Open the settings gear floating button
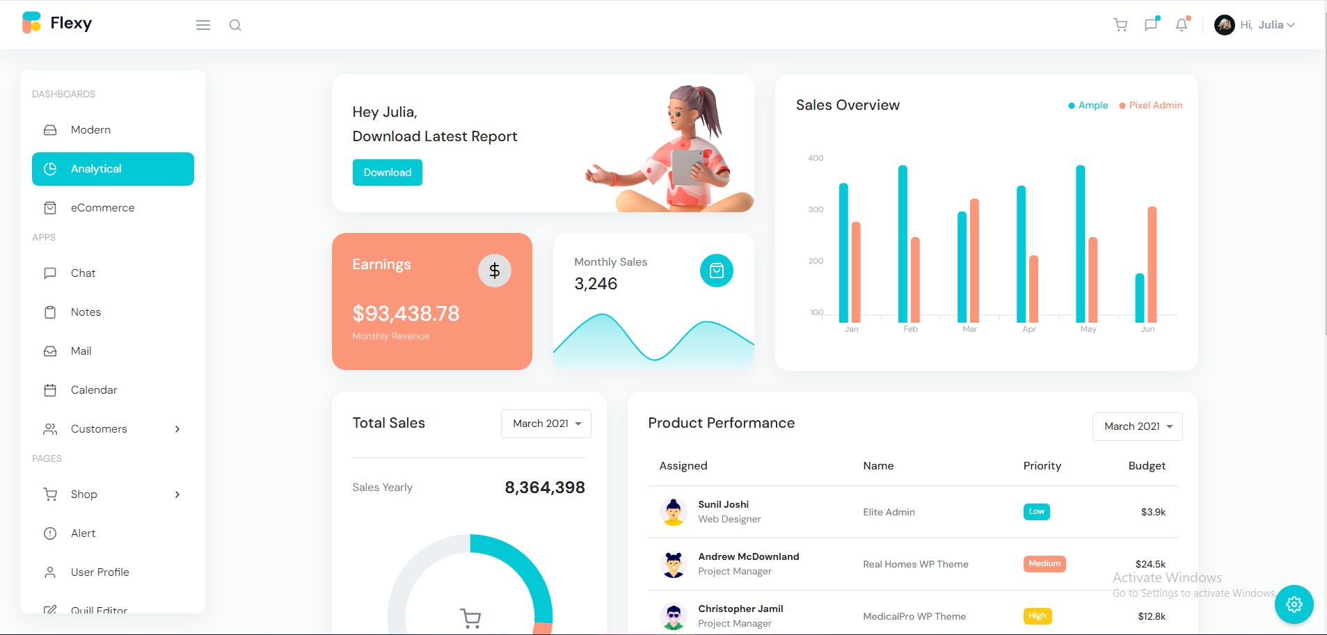This screenshot has height=635, width=1327. 1294,604
